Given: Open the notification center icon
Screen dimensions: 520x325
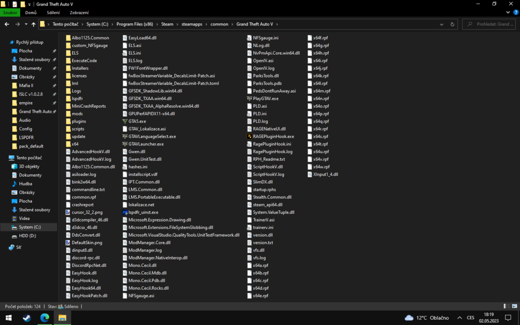Looking at the screenshot, I should [x=508, y=318].
